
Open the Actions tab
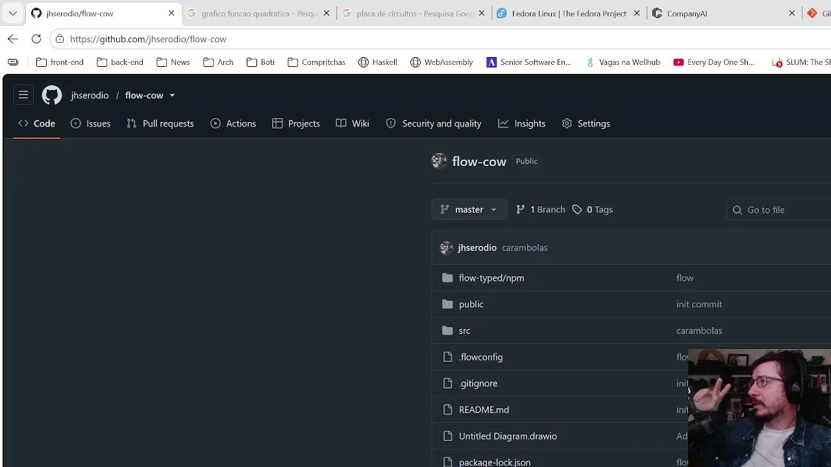tap(234, 123)
